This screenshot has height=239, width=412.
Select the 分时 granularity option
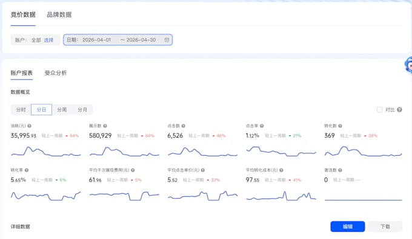pos(21,110)
